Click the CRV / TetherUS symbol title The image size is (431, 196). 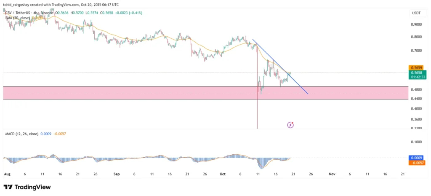coord(17,13)
